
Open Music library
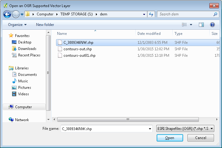pos(23,81)
